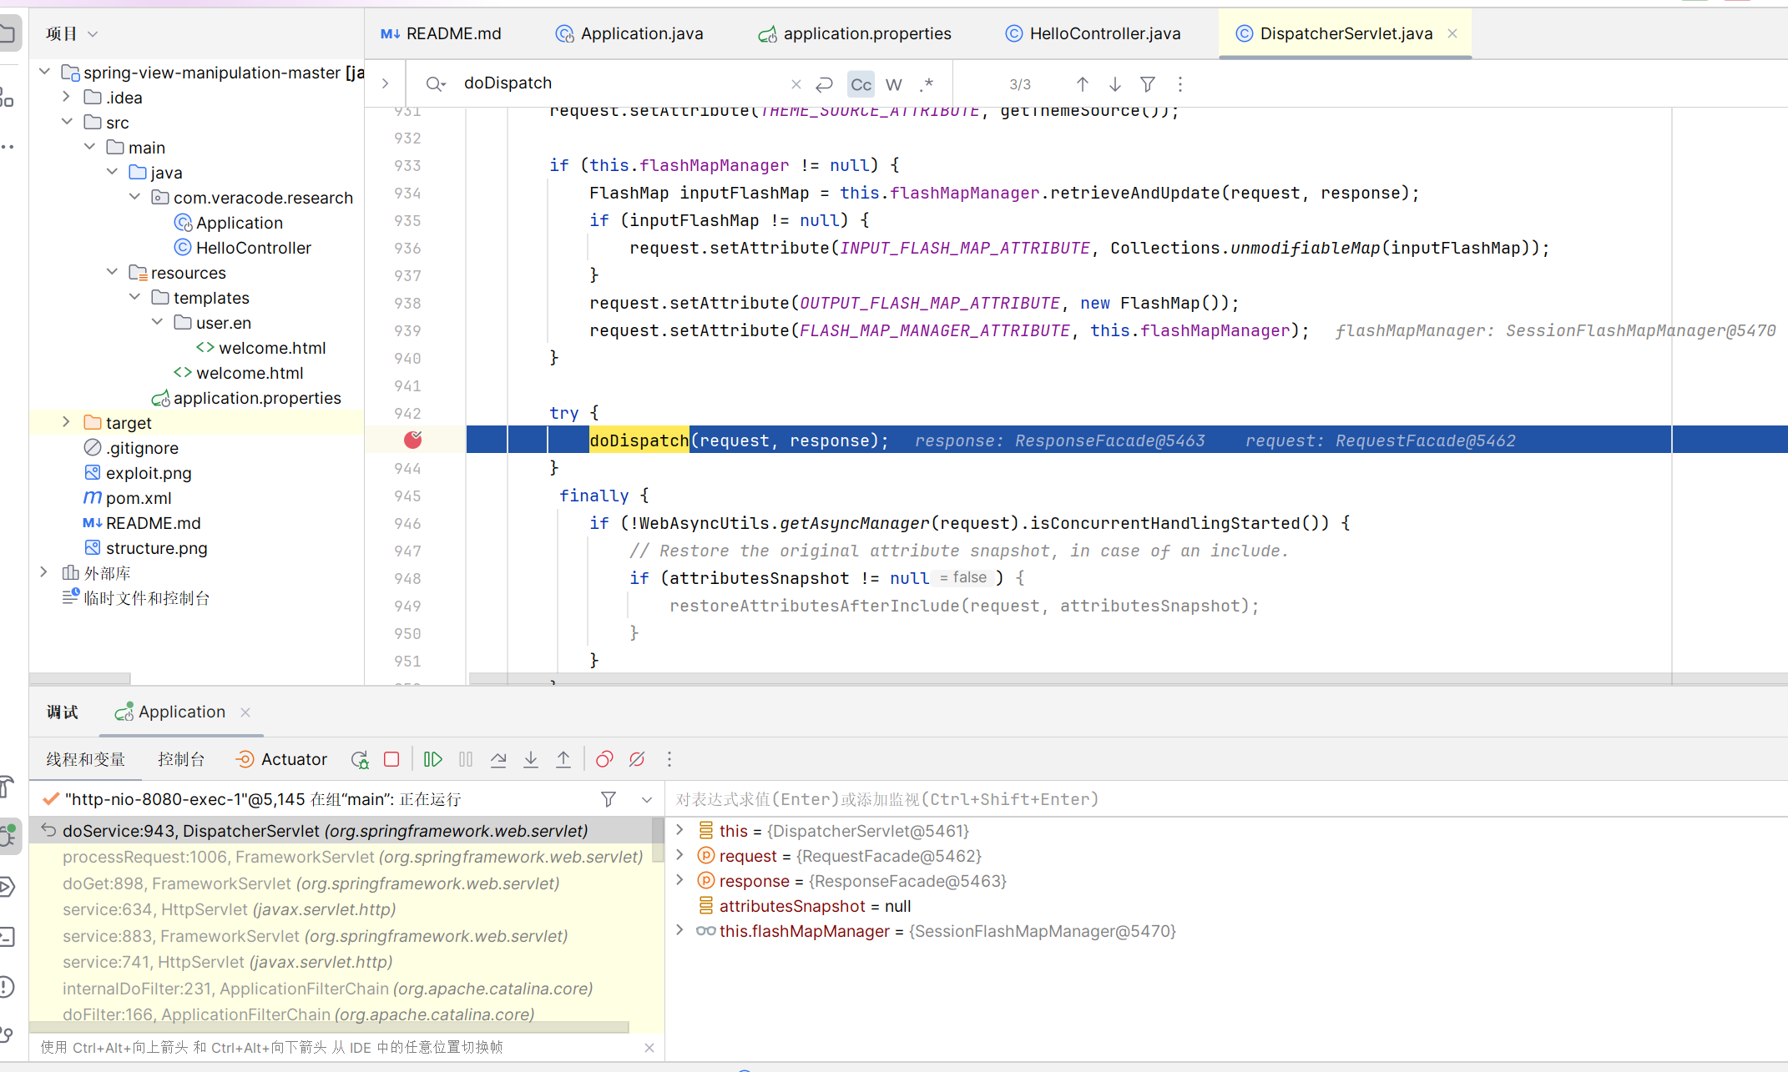
Task: Clear the doDispatch search text
Action: pyautogui.click(x=796, y=84)
